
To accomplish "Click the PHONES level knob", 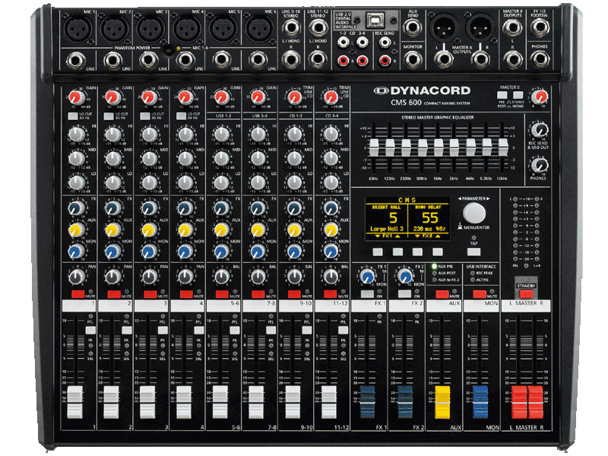I will (x=540, y=165).
